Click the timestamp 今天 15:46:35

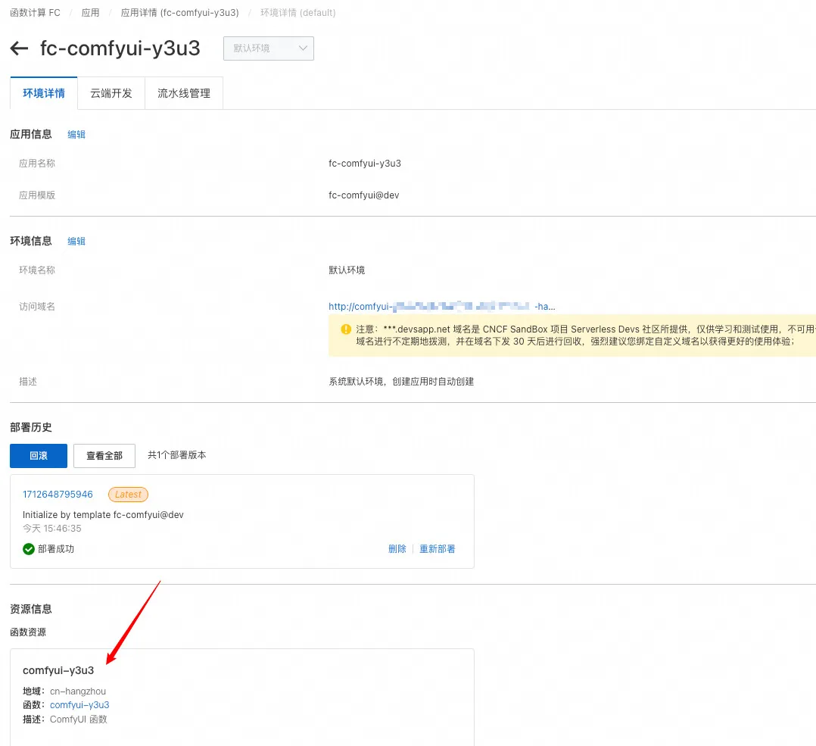point(52,529)
